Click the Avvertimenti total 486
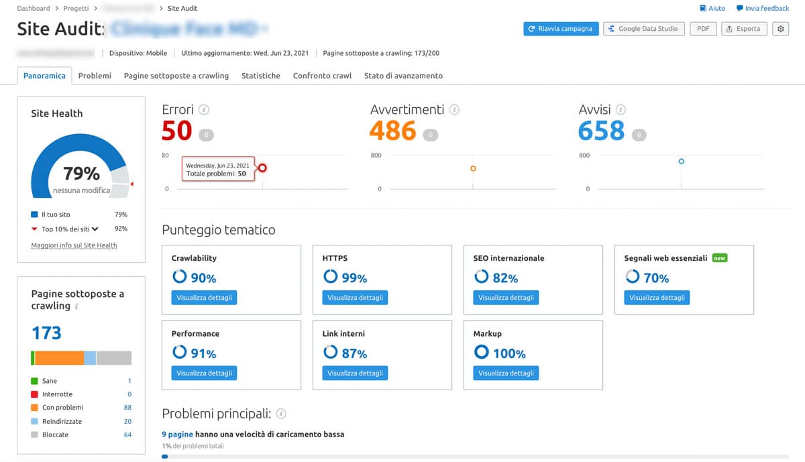The width and height of the screenshot is (805, 462). click(393, 131)
